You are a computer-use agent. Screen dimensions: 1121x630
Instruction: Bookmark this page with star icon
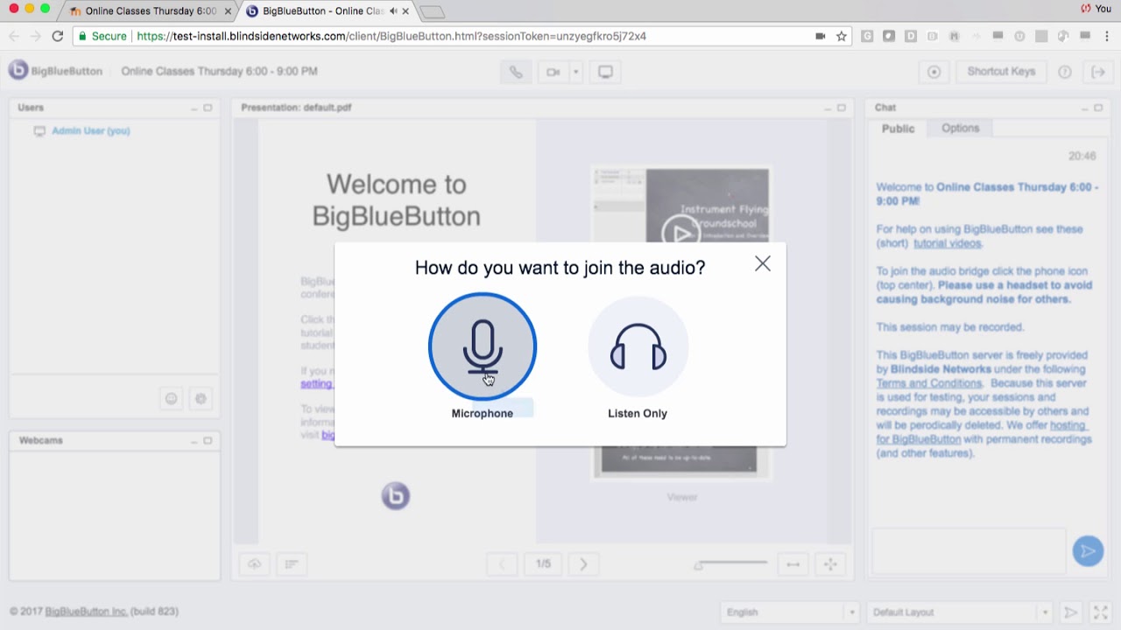pos(842,36)
